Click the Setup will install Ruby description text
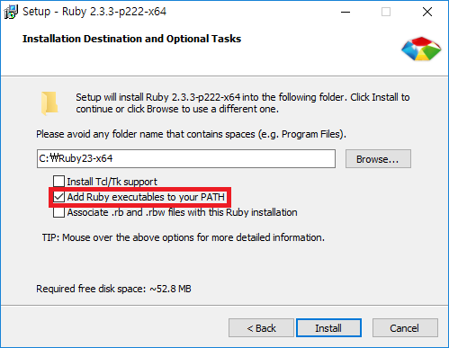The image size is (449, 348). [x=243, y=103]
